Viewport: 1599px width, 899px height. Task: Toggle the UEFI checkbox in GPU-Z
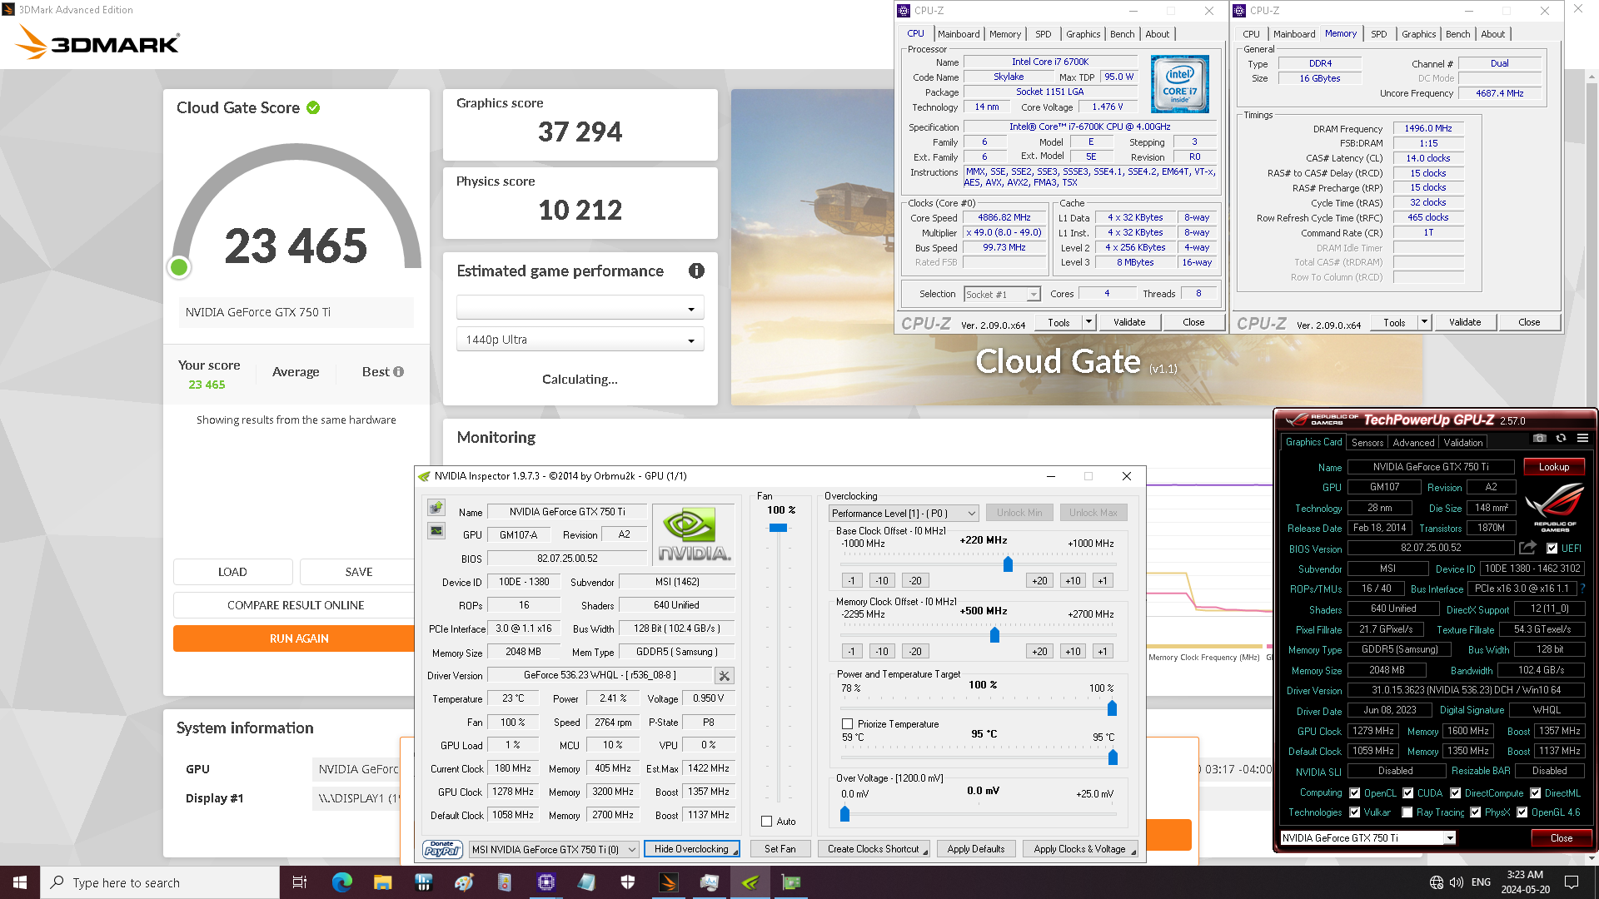pos(1552,549)
